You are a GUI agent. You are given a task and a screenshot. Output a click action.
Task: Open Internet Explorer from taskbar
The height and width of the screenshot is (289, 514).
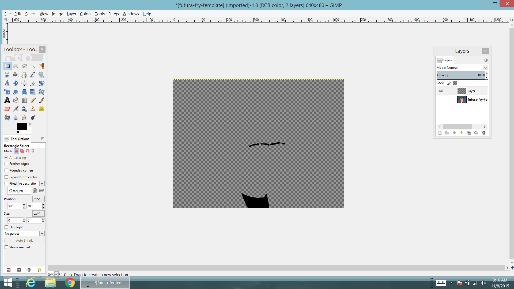[x=31, y=283]
